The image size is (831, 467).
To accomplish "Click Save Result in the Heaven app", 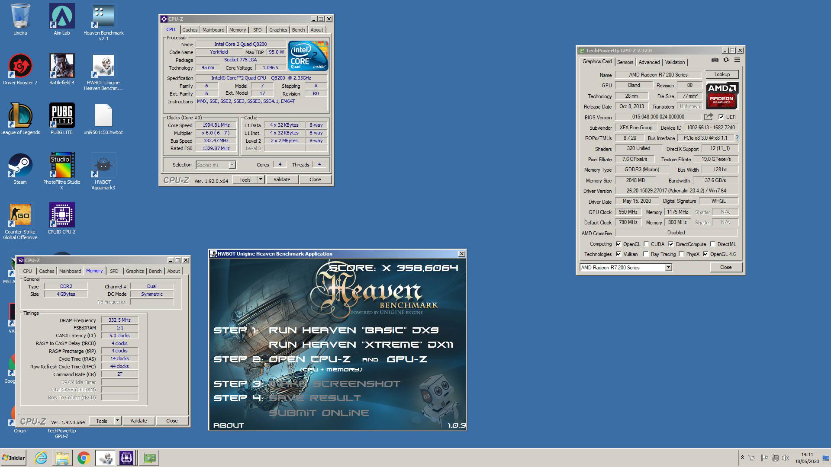I will pos(315,398).
